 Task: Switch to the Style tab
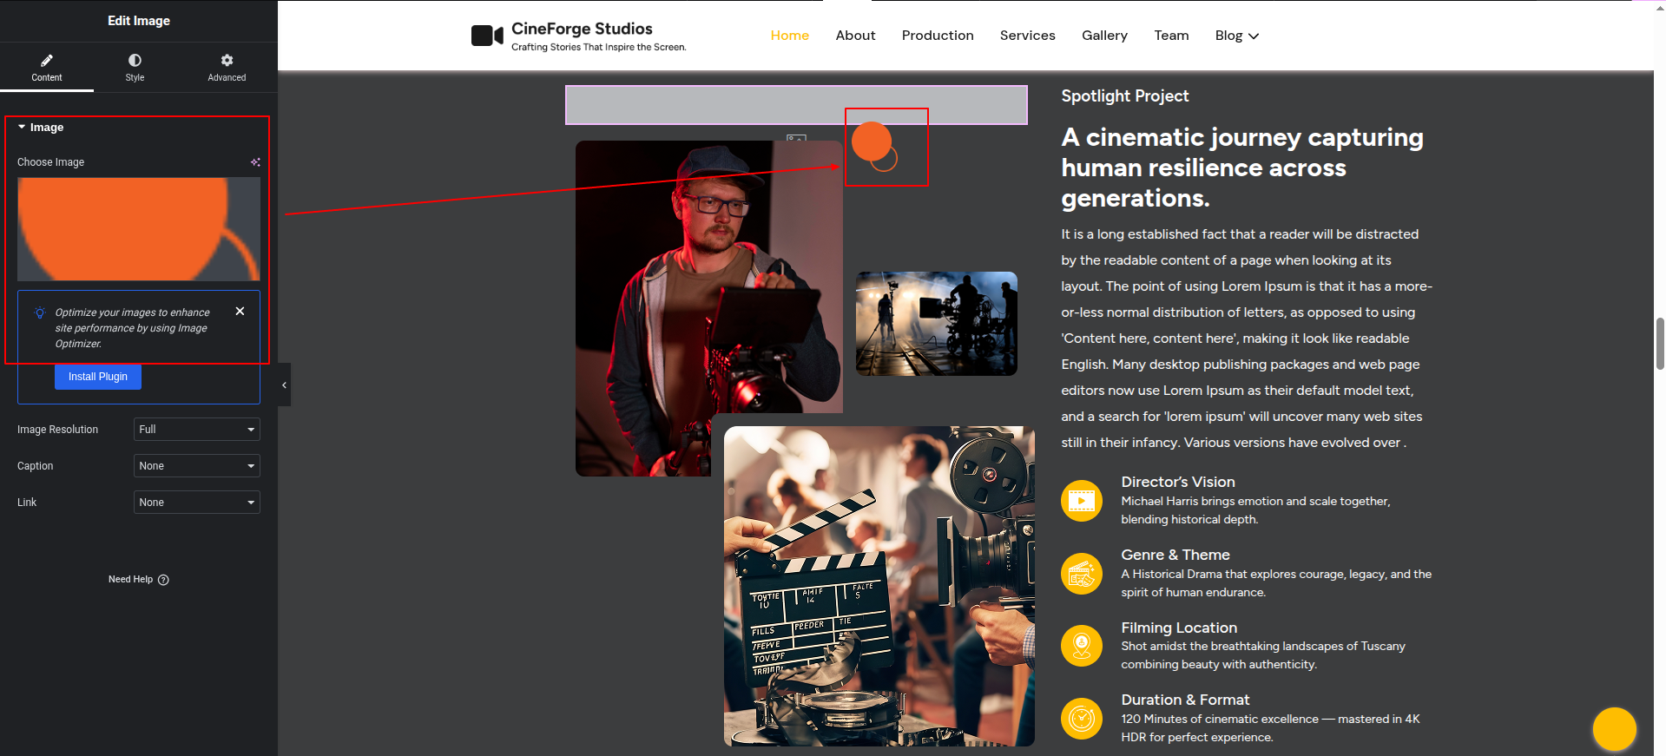tap(135, 67)
